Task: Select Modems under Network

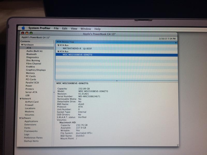Action: (29, 112)
